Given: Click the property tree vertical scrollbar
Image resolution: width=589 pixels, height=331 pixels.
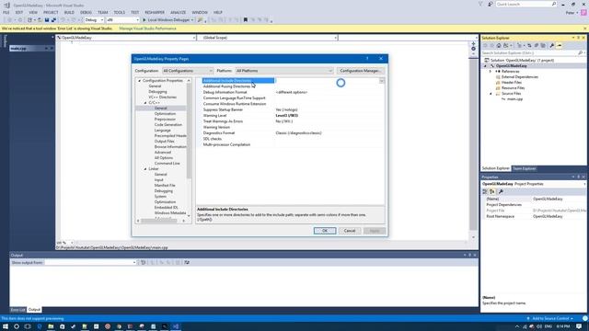Looking at the screenshot, I should 189,148.
